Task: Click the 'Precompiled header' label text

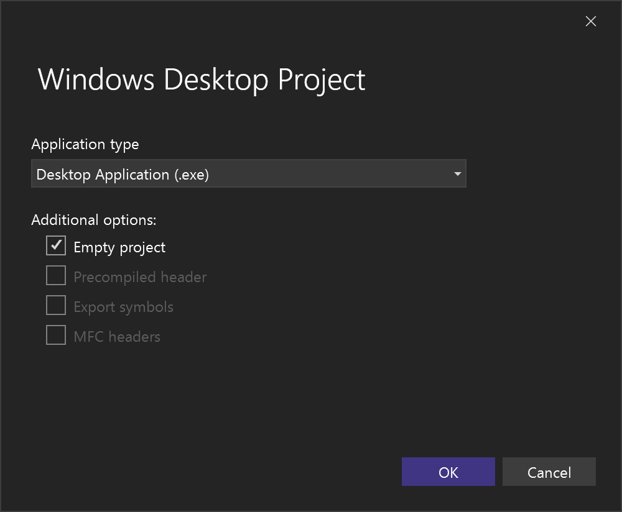Action: click(140, 277)
